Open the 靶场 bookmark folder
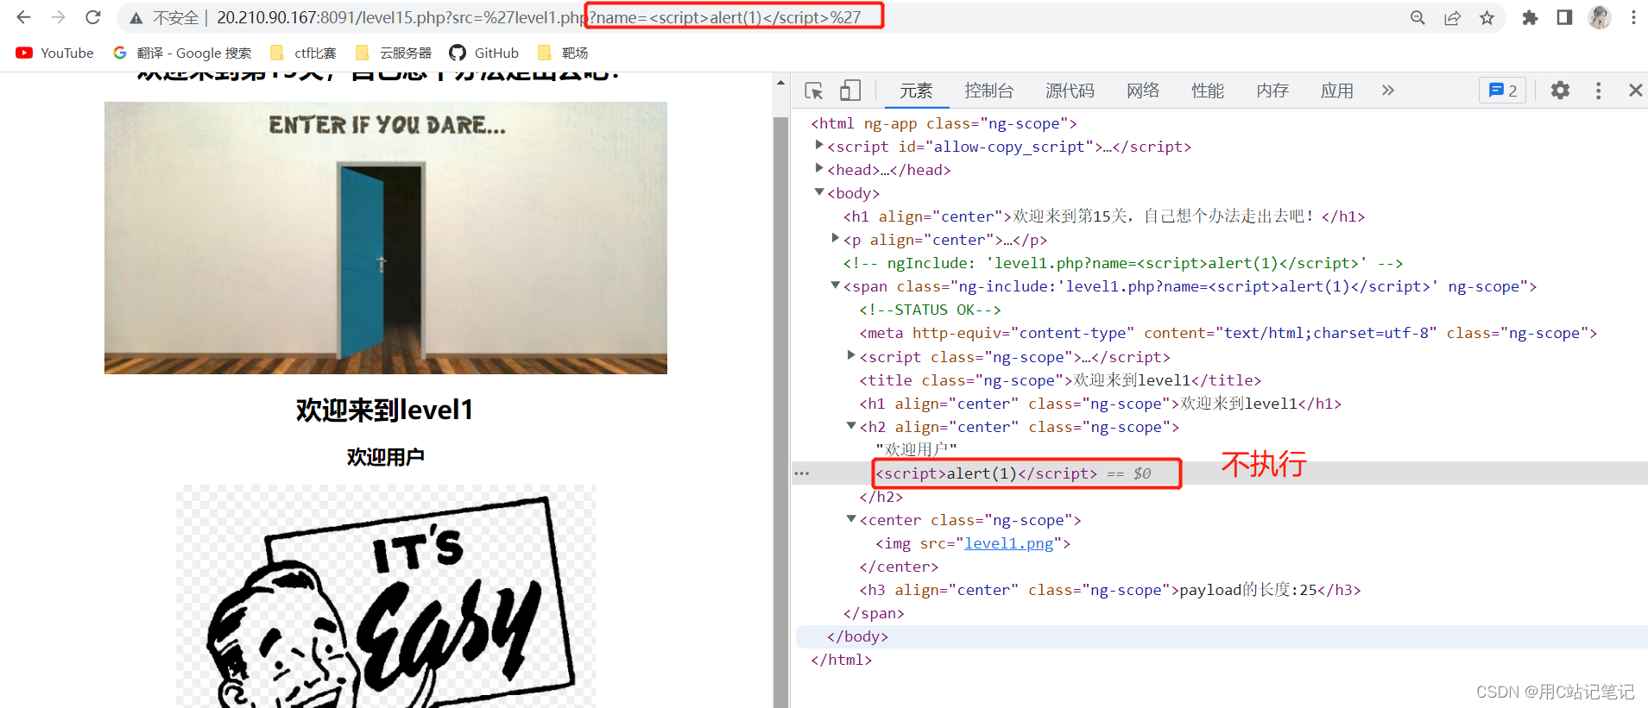Image resolution: width=1648 pixels, height=708 pixels. coord(562,53)
